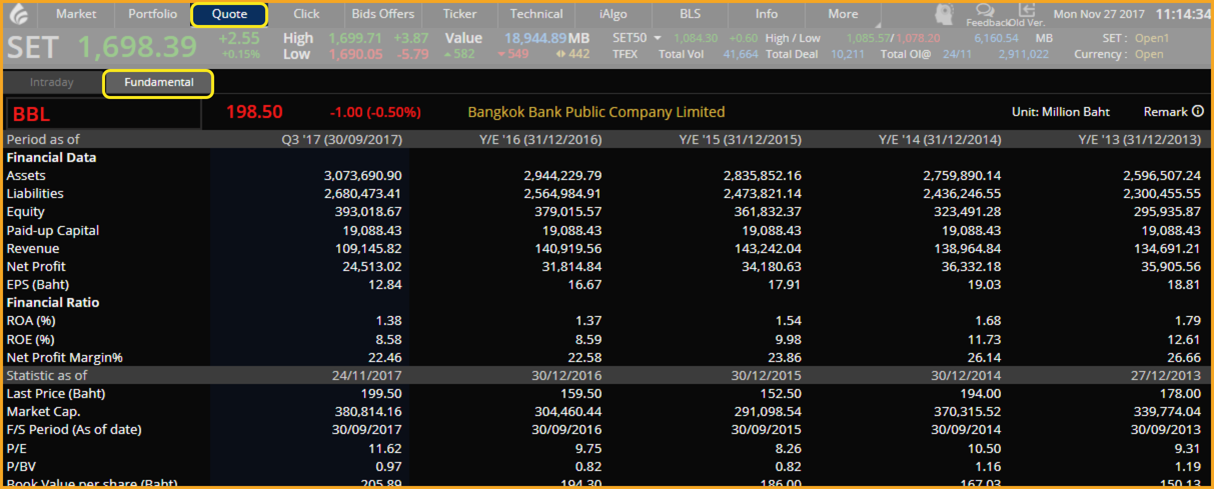Click the Paid-up Capital row label
This screenshot has width=1214, height=489.
(53, 230)
